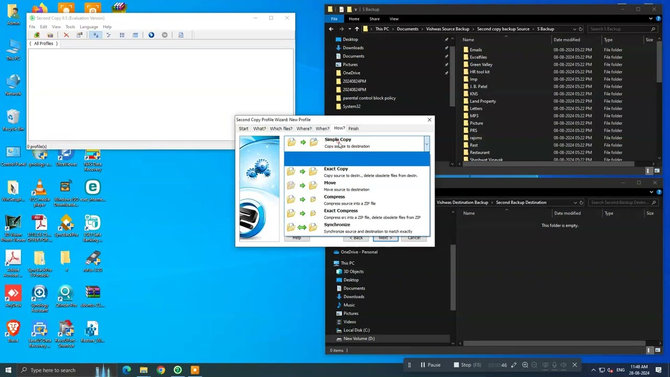The image size is (670, 377).
Task: Toggle the webcam icon on recorder bar
Action: coord(545,365)
